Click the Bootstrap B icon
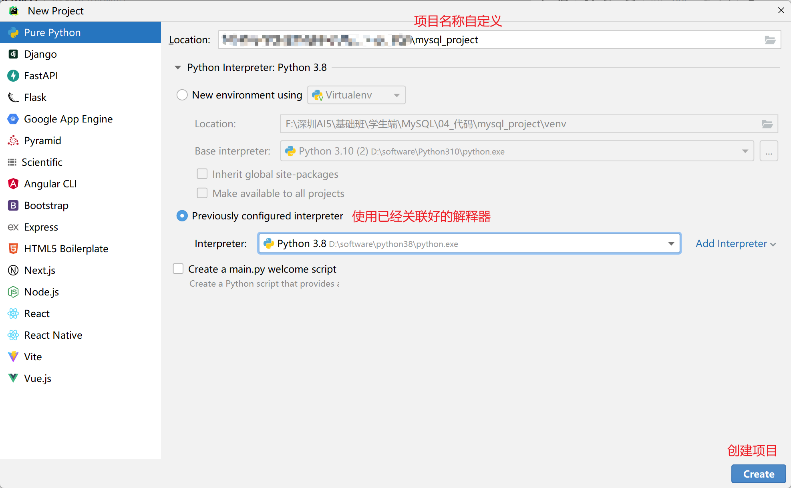Image resolution: width=791 pixels, height=488 pixels. click(x=13, y=205)
